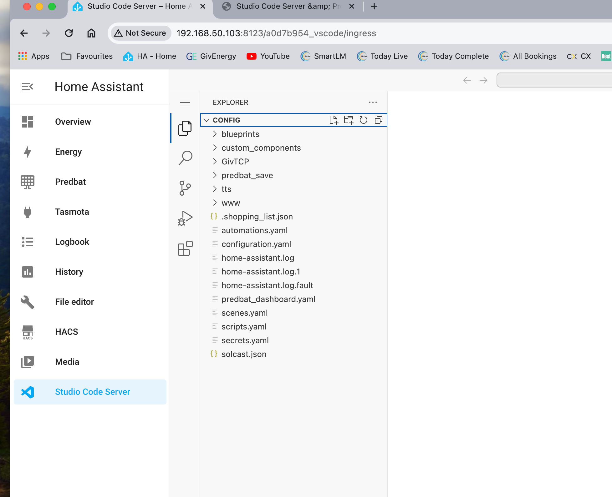Open the Source Control view
The image size is (612, 497).
coord(185,188)
